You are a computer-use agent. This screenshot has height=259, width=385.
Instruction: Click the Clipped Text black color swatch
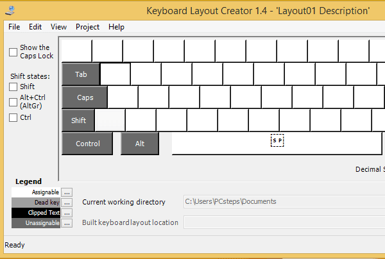pos(36,213)
